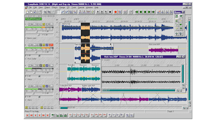Click the rightmost magnifier in the bottom toolbar
The height and width of the screenshot is (121, 216).
(x=132, y=115)
